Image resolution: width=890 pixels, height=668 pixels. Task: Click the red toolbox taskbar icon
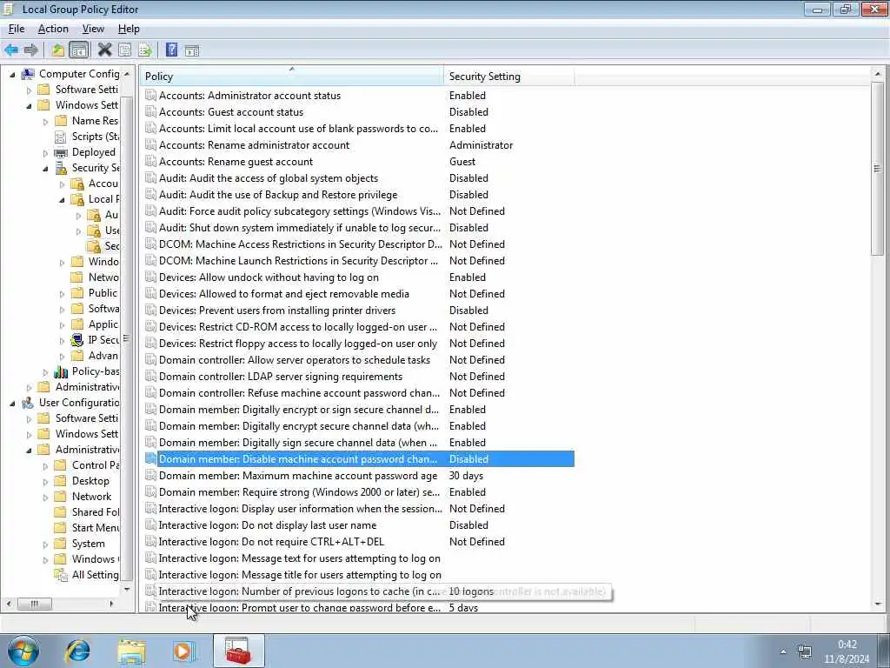238,651
